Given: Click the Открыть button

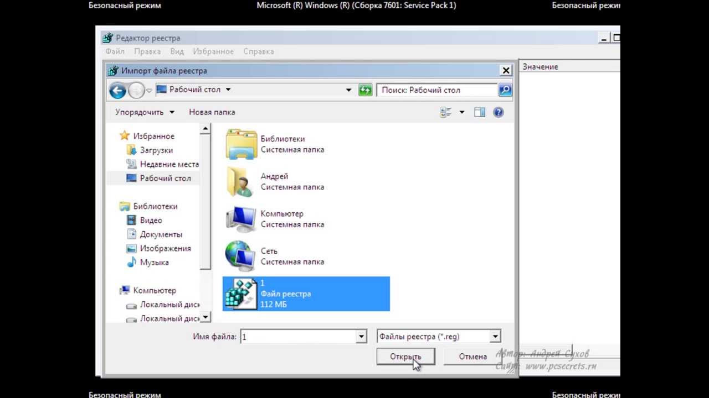Looking at the screenshot, I should pos(405,357).
